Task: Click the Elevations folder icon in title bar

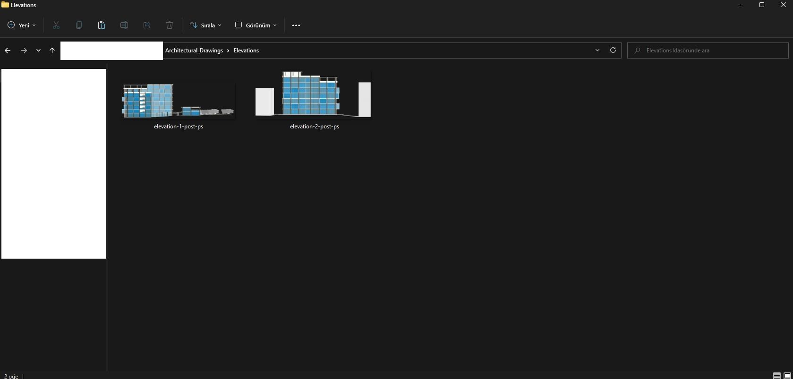Action: click(5, 5)
